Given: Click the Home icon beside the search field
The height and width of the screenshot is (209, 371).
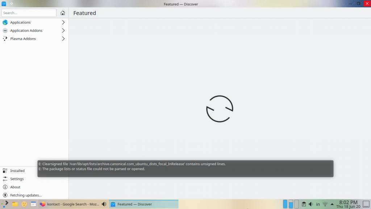Looking at the screenshot, I should [63, 13].
